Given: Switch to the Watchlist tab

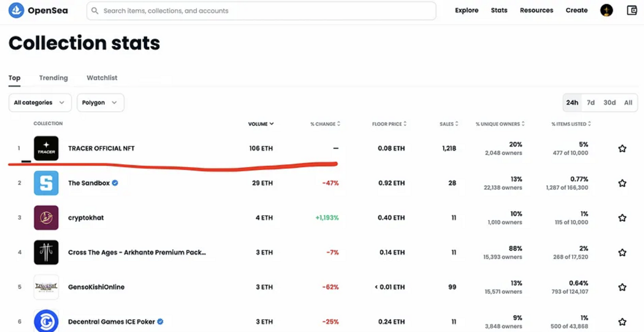Looking at the screenshot, I should (x=102, y=78).
